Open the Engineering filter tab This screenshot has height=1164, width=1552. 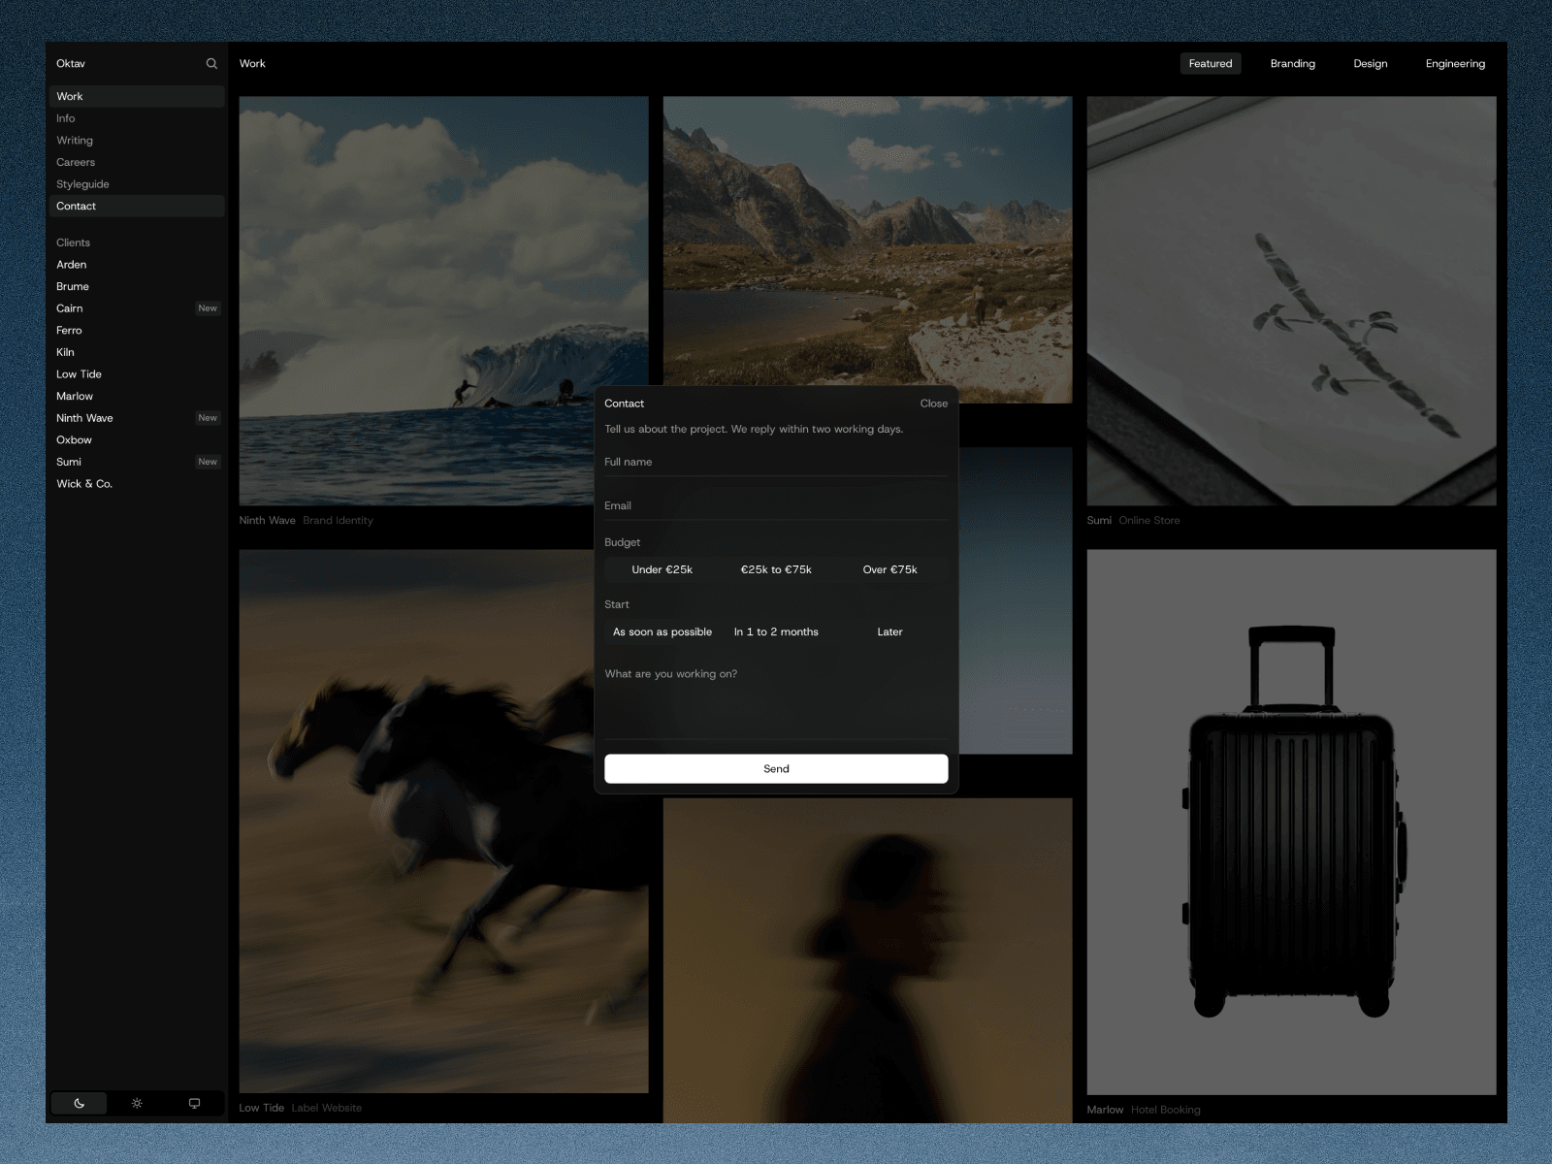1455,64
